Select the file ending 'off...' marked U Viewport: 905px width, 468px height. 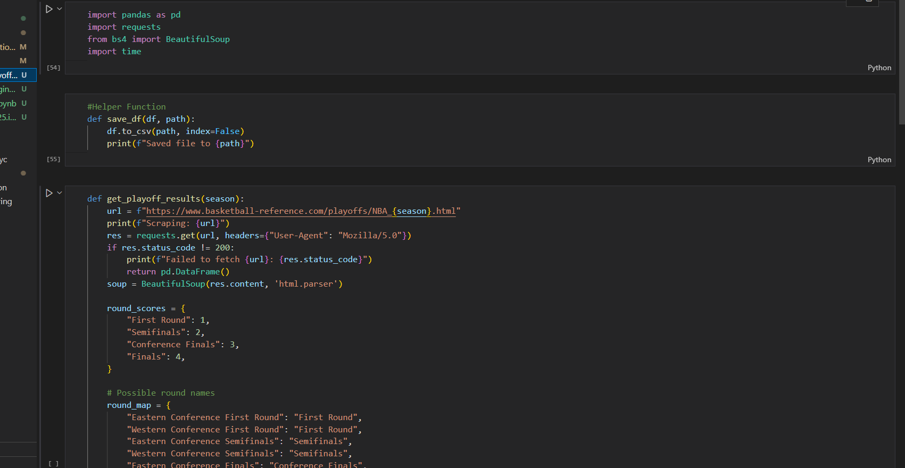click(x=18, y=75)
